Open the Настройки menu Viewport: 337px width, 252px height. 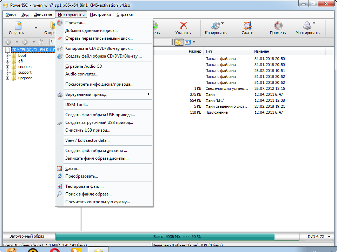(100, 14)
